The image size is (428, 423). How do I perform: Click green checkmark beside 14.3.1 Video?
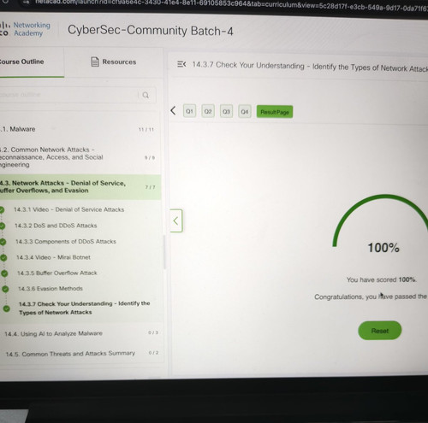point(2,210)
